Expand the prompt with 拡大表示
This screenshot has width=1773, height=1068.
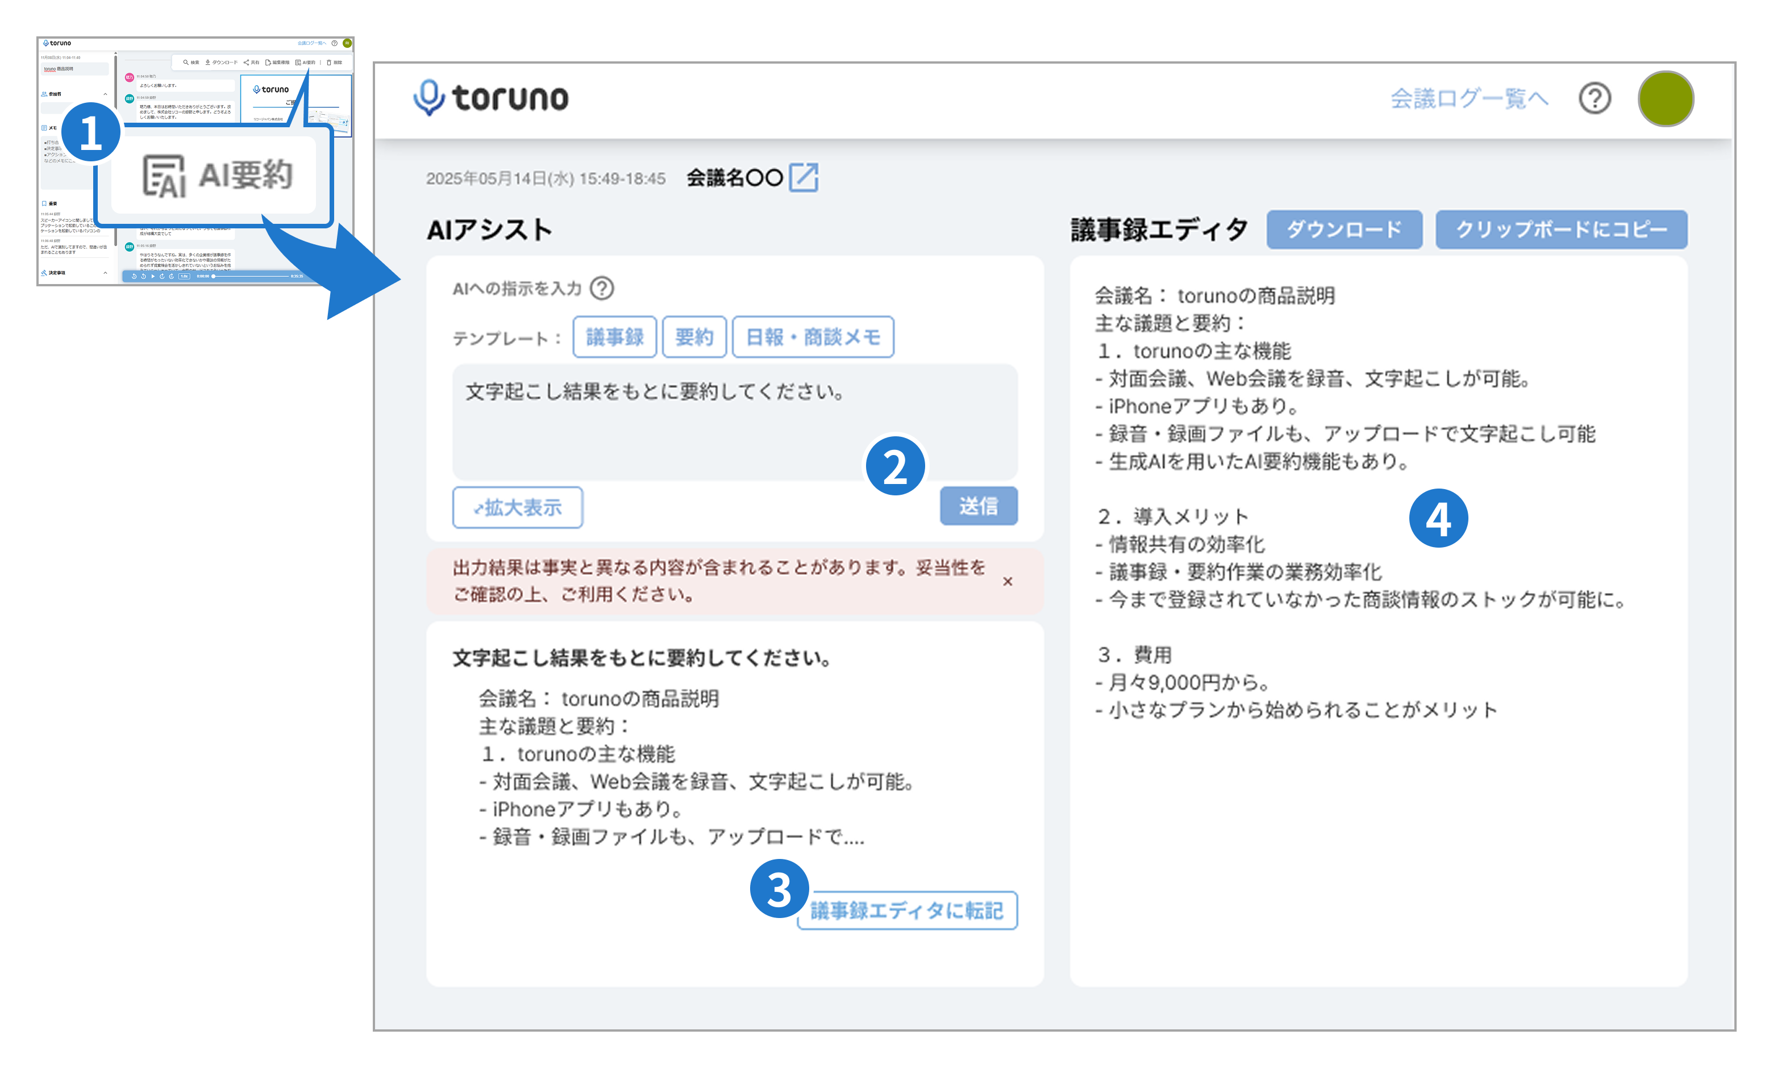point(517,507)
